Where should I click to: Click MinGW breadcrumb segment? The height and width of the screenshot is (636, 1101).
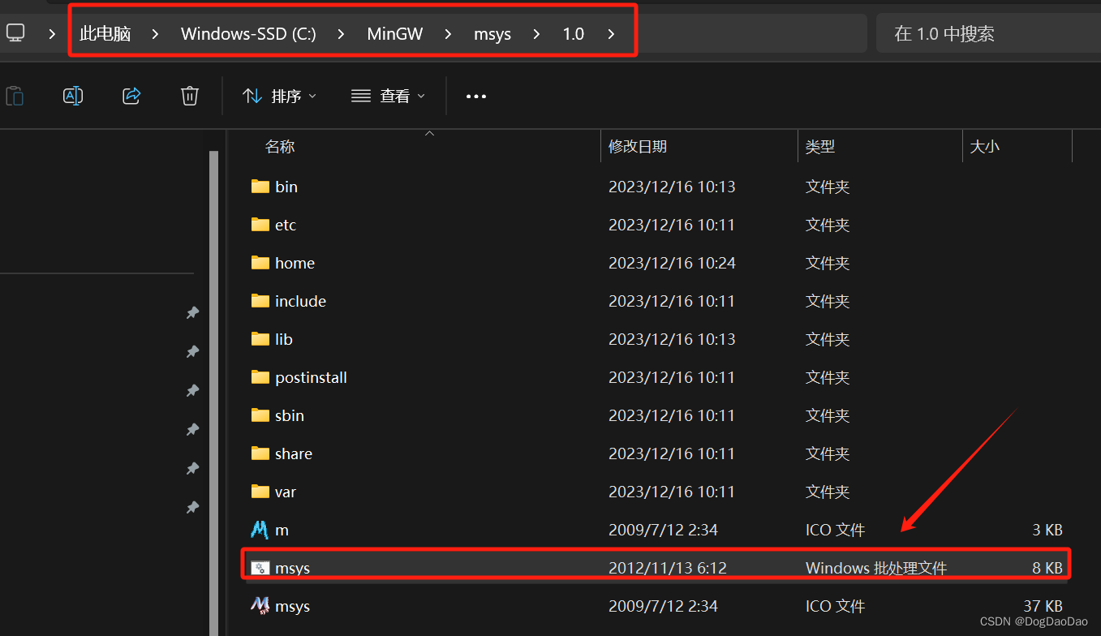pos(395,34)
